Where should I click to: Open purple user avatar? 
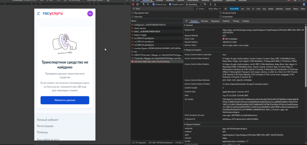coord(90,14)
